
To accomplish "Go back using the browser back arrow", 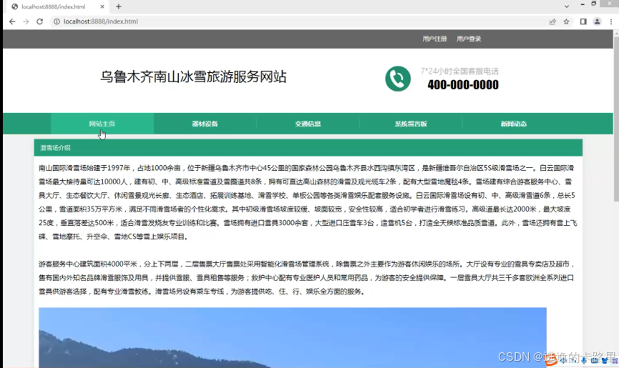I will click(12, 21).
